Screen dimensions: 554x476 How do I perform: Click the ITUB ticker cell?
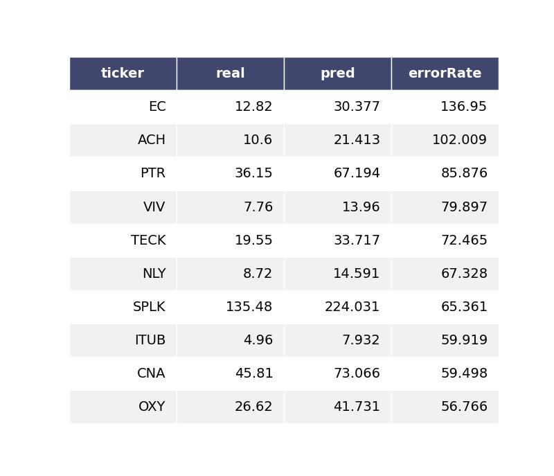150,340
